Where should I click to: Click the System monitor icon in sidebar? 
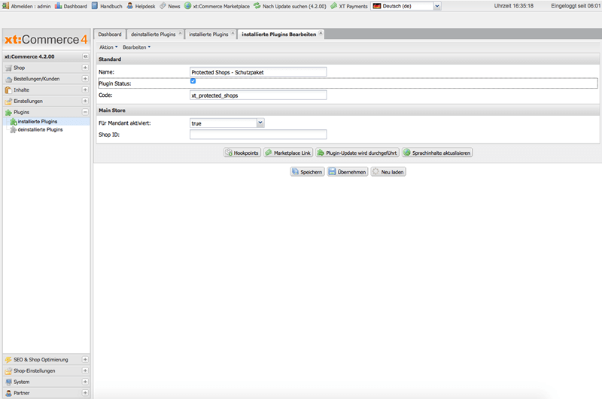pos(8,382)
